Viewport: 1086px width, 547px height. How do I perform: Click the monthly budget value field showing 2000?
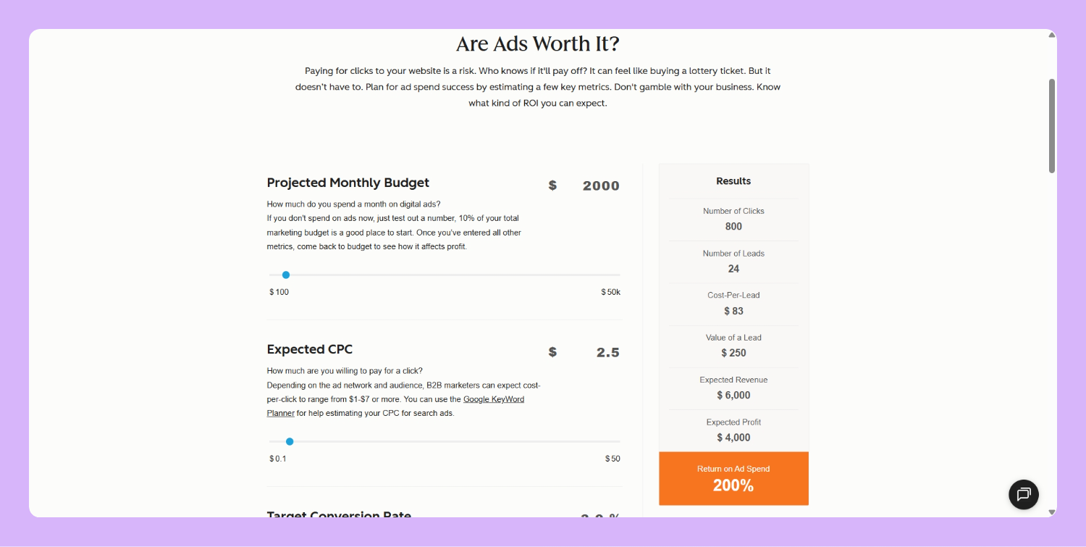tap(600, 185)
